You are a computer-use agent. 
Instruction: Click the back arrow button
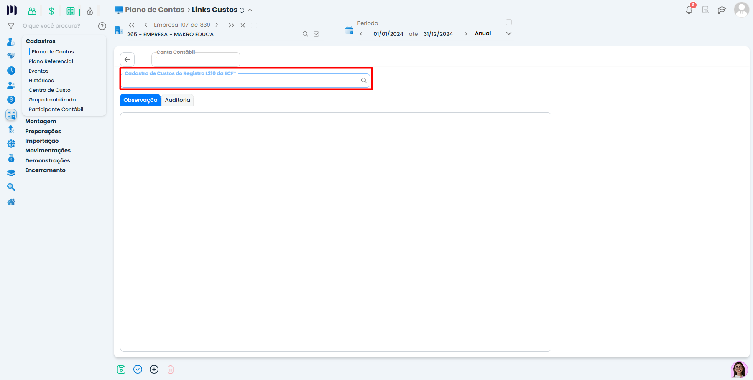click(128, 59)
